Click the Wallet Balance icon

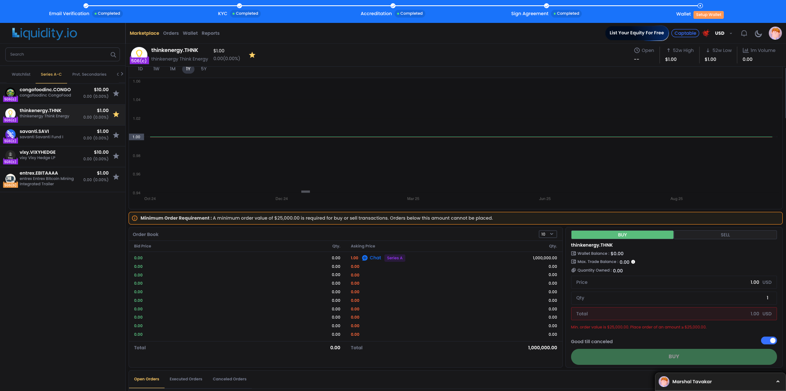(574, 254)
